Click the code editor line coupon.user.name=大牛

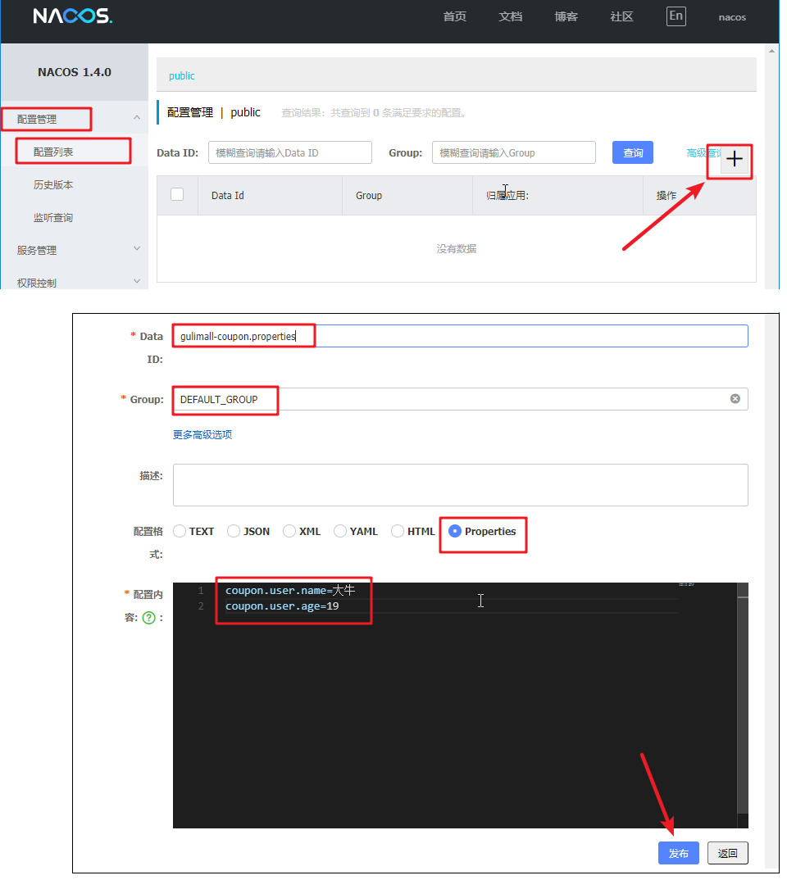tap(290, 591)
